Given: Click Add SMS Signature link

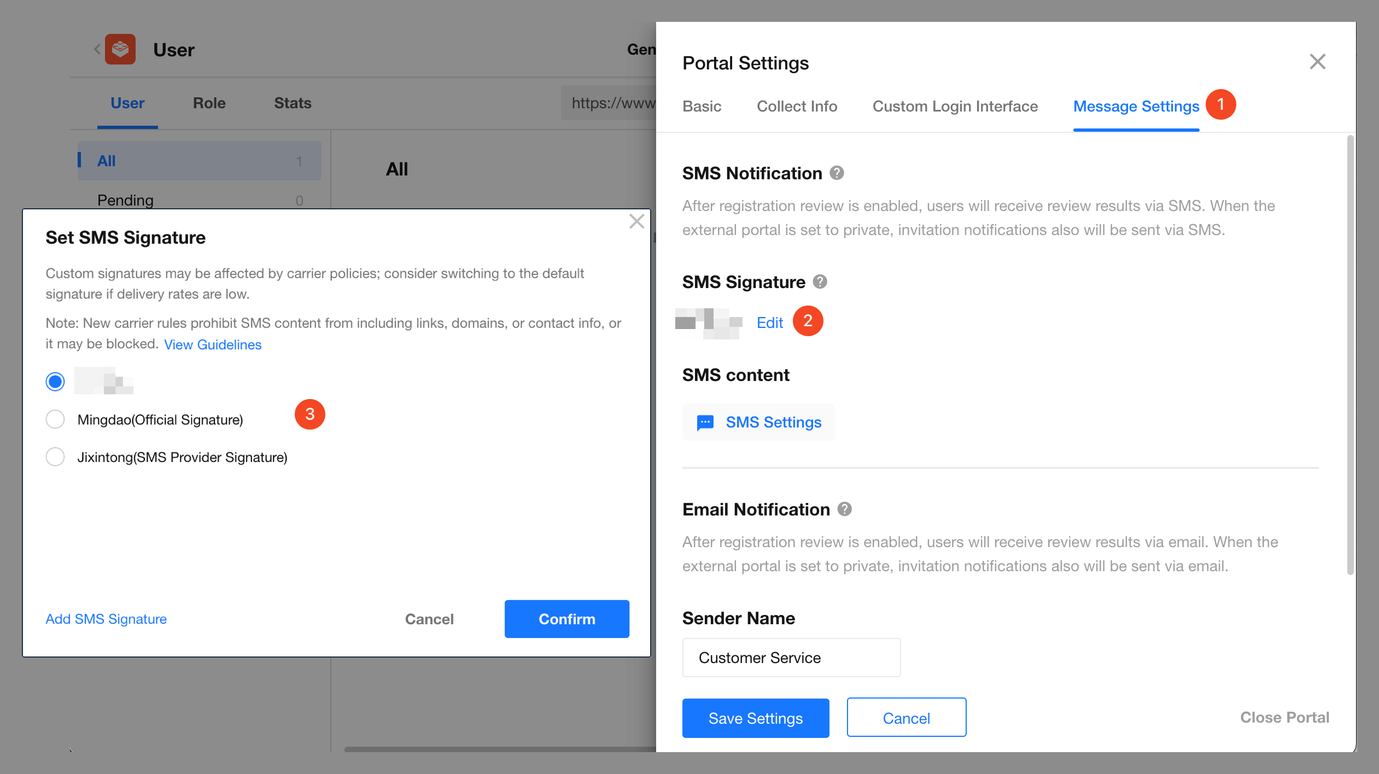Looking at the screenshot, I should click(x=106, y=619).
